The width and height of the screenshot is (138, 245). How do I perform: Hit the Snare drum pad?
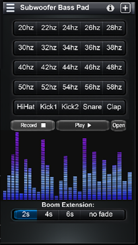tap(92, 107)
